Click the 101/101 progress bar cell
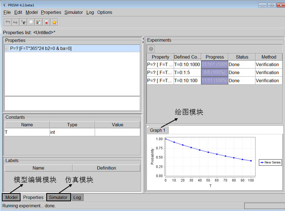Image resolution: width=285 pixels, height=211 pixels. [x=214, y=64]
